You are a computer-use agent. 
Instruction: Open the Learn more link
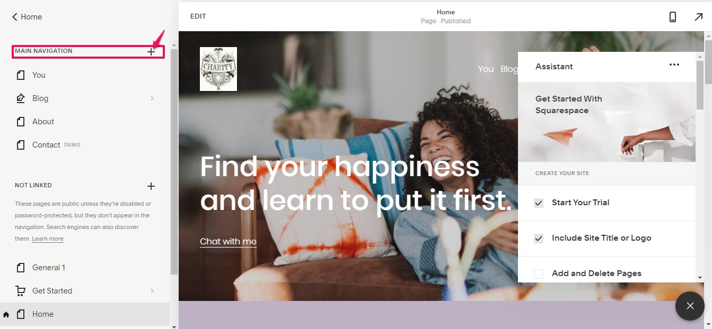coord(48,239)
